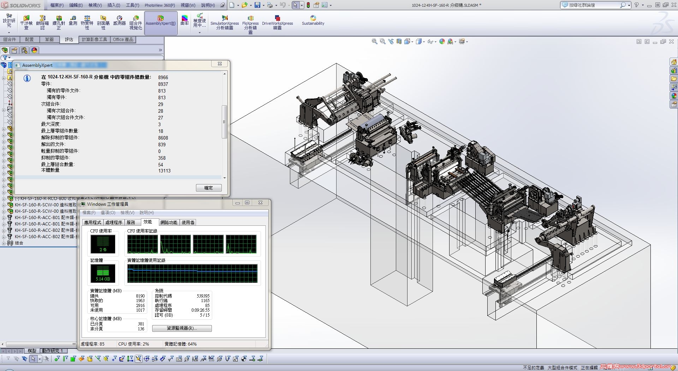This screenshot has width=678, height=371.
Task: Launch FloXpress analysis wizard
Action: click(250, 24)
